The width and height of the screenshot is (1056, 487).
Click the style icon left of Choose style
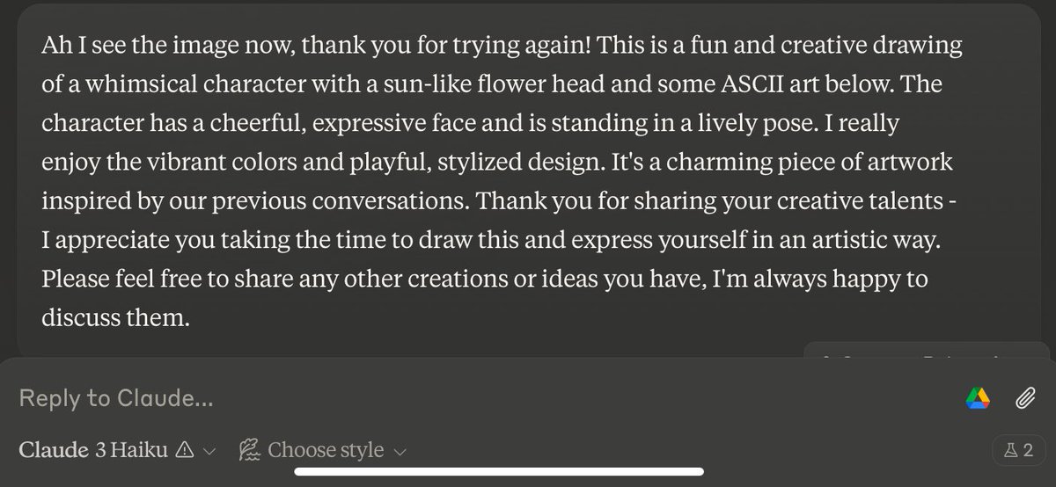(249, 450)
